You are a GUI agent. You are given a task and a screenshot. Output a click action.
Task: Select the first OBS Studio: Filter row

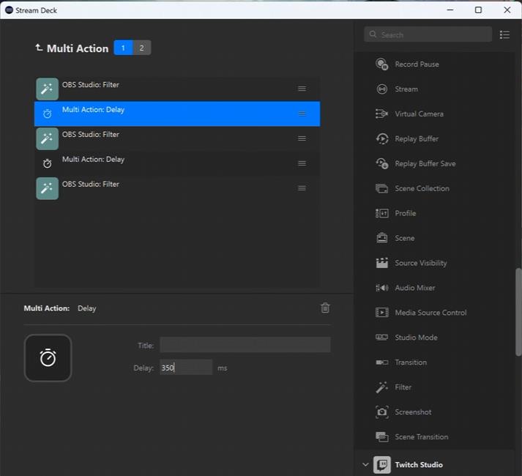coord(177,89)
